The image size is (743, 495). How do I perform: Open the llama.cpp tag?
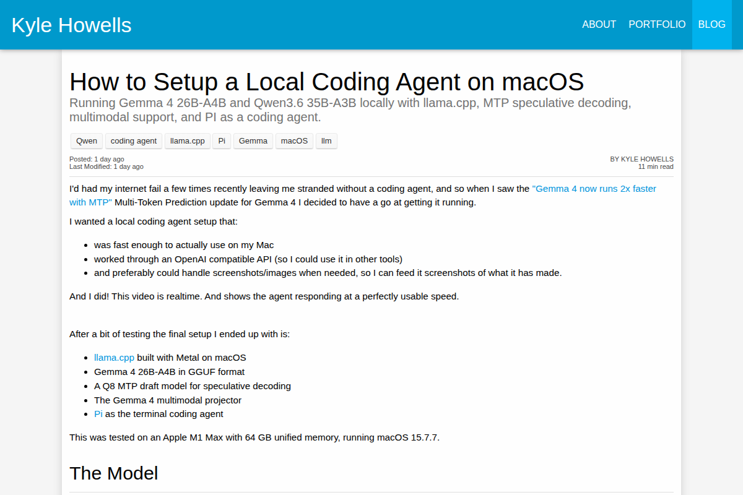(x=188, y=141)
